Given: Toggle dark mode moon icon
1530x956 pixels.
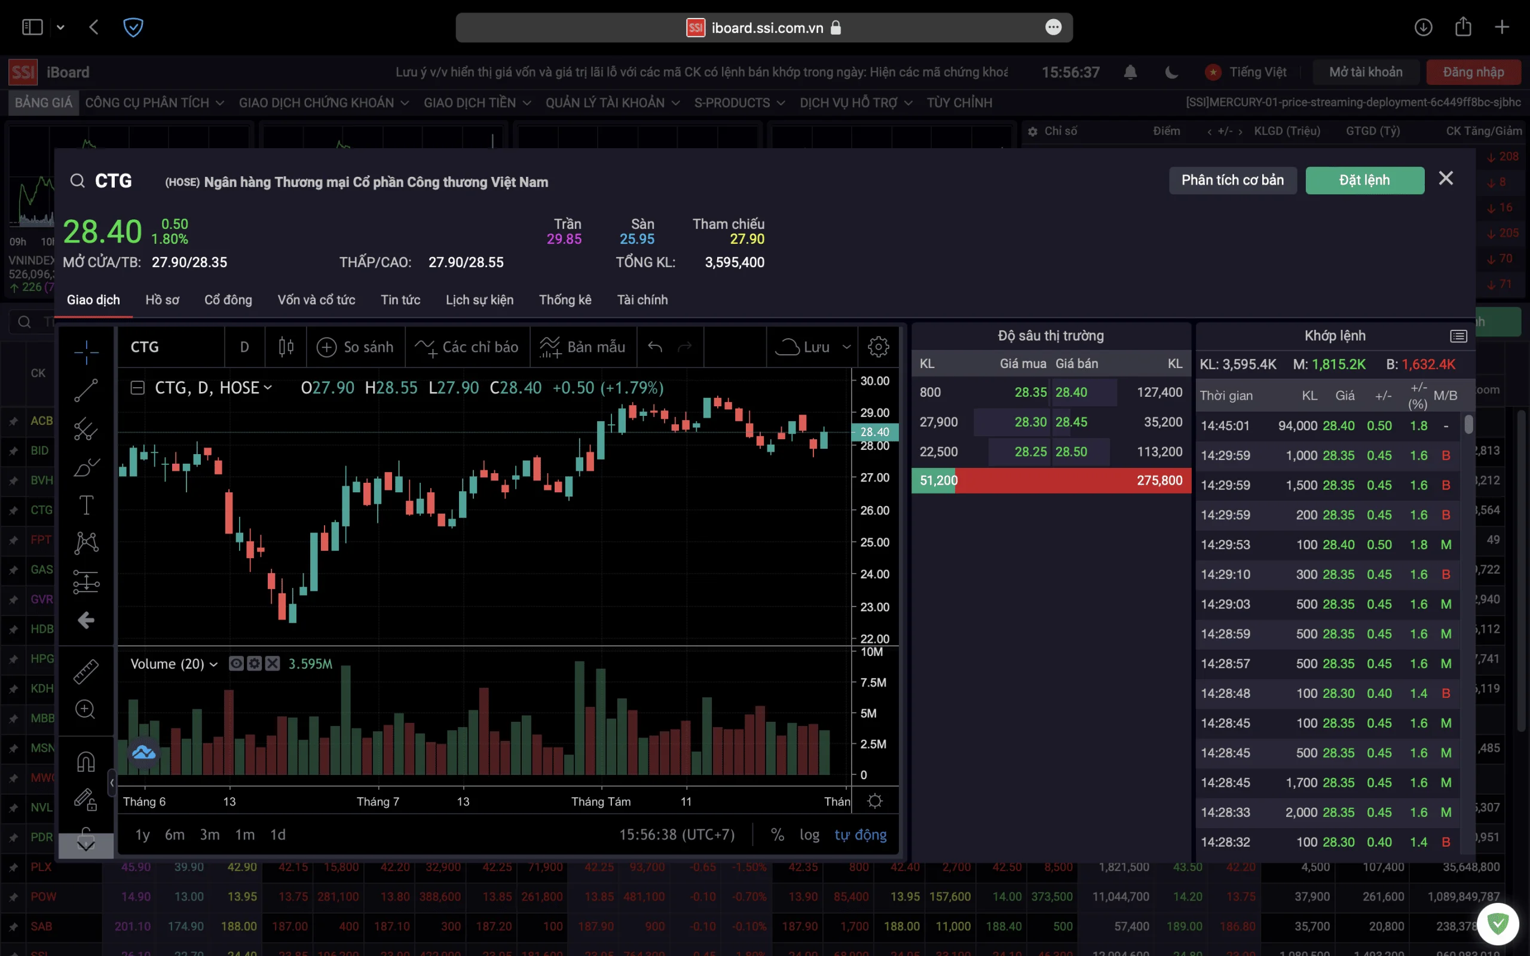Looking at the screenshot, I should coord(1171,72).
